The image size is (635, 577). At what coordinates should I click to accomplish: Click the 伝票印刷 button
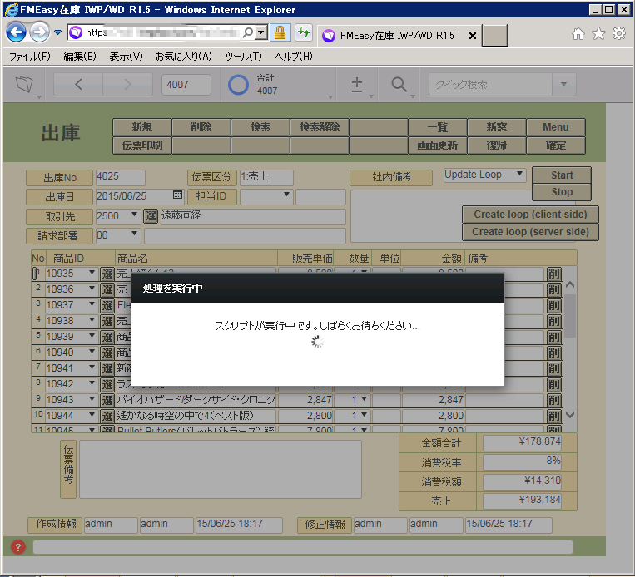142,145
